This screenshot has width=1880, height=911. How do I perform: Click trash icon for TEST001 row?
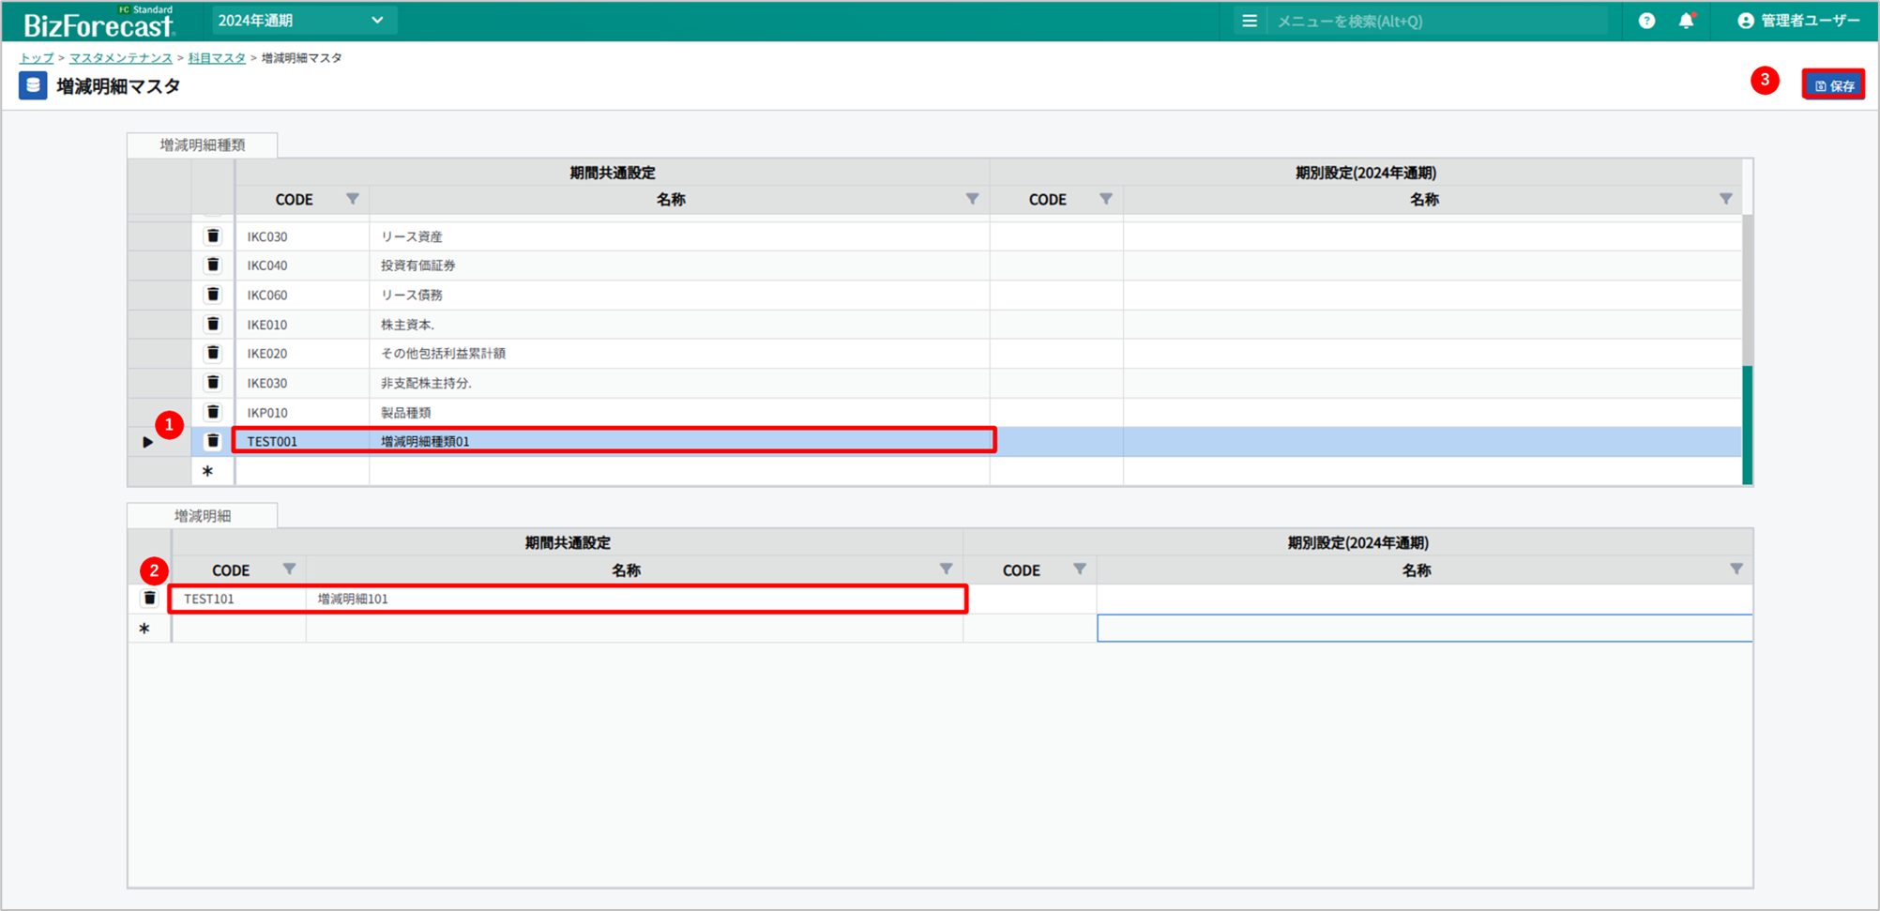[x=213, y=441]
